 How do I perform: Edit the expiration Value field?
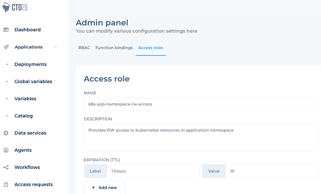tap(271, 171)
